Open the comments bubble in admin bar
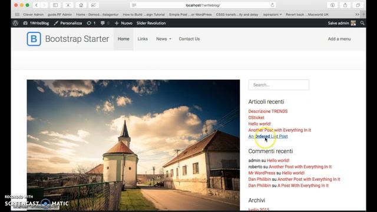377x212 pixels. point(105,23)
